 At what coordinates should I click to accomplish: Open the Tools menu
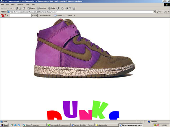pyautogui.click(x=28, y=5)
